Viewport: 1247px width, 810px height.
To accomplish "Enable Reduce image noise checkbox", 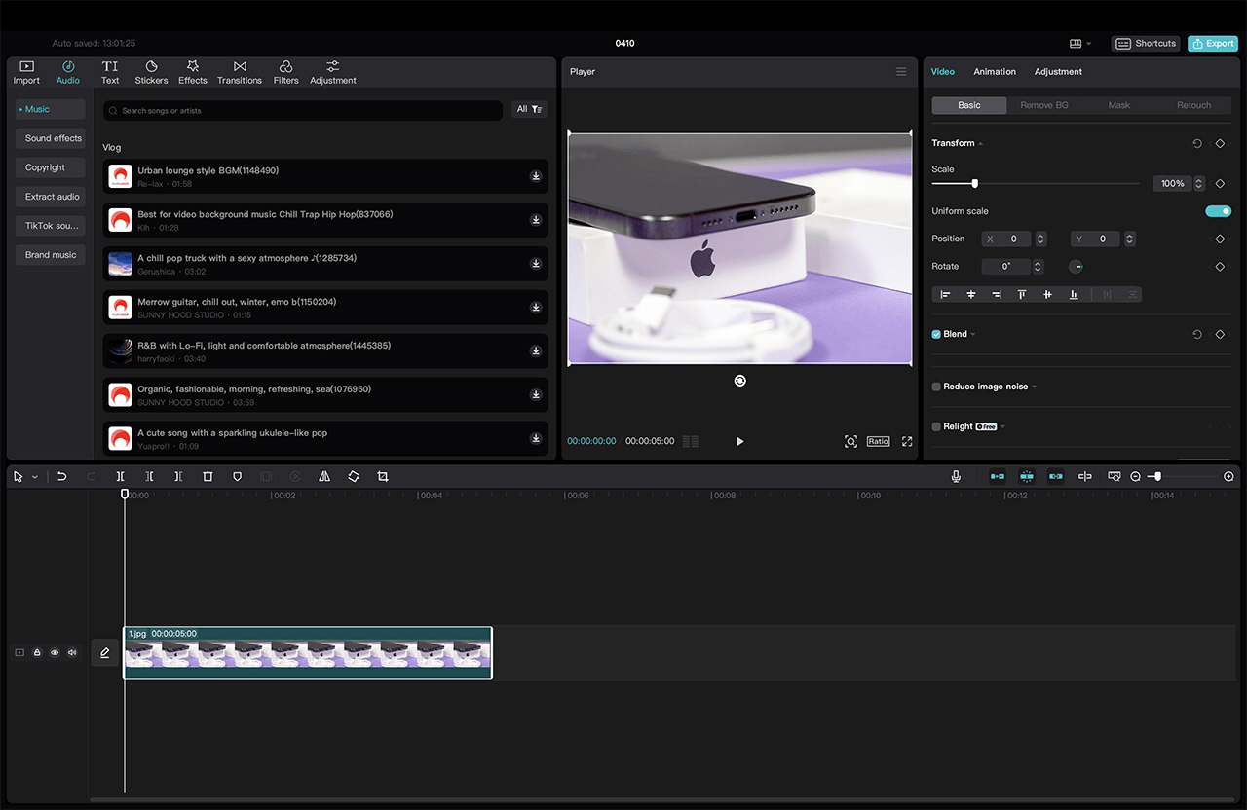I will coord(936,387).
